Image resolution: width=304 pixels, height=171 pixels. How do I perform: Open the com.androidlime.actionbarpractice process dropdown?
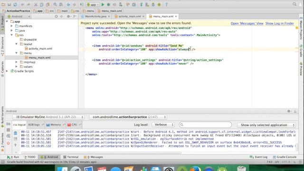tap(128, 117)
